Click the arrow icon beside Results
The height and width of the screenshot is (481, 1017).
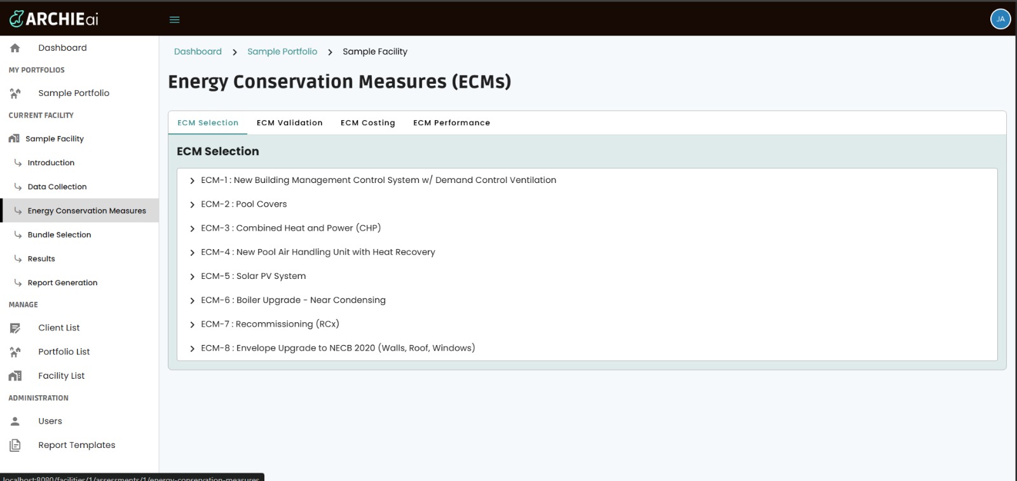coord(18,259)
